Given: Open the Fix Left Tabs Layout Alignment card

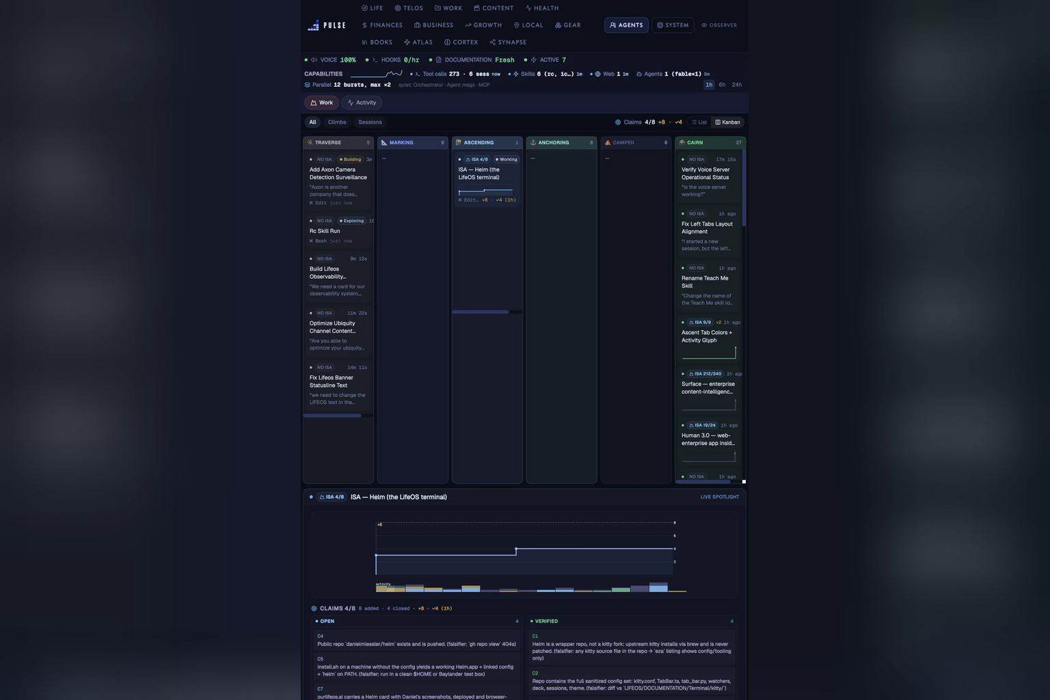Looking at the screenshot, I should click(x=708, y=231).
